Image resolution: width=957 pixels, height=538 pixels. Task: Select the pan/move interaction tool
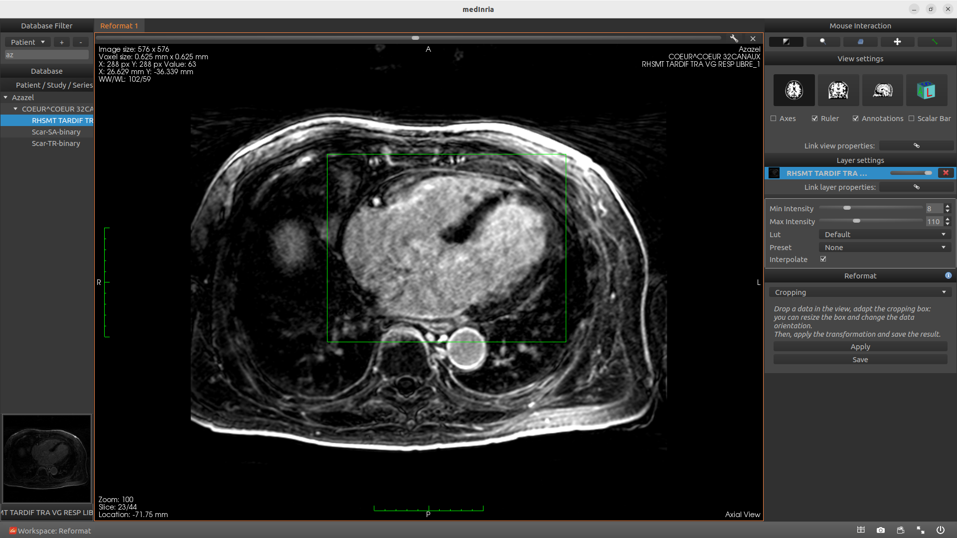(x=897, y=42)
